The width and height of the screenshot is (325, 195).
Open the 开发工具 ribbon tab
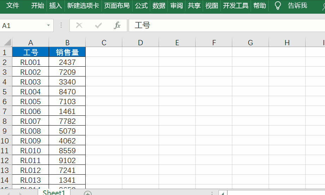pos(236,5)
